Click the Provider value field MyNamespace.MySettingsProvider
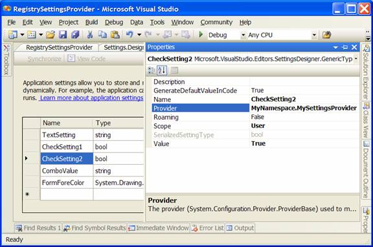 tap(304, 108)
